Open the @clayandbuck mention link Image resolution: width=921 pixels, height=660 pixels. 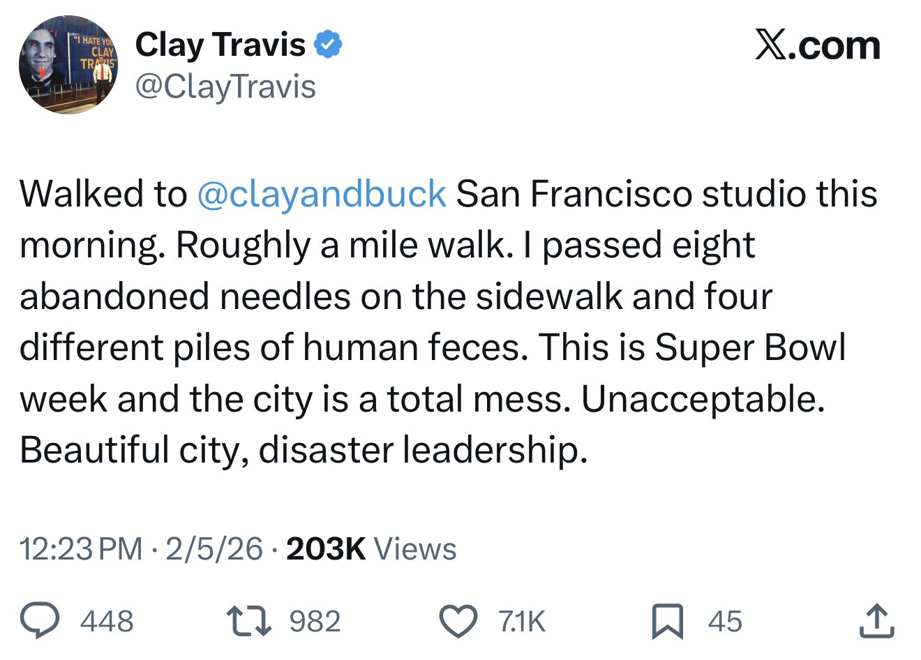point(322,194)
